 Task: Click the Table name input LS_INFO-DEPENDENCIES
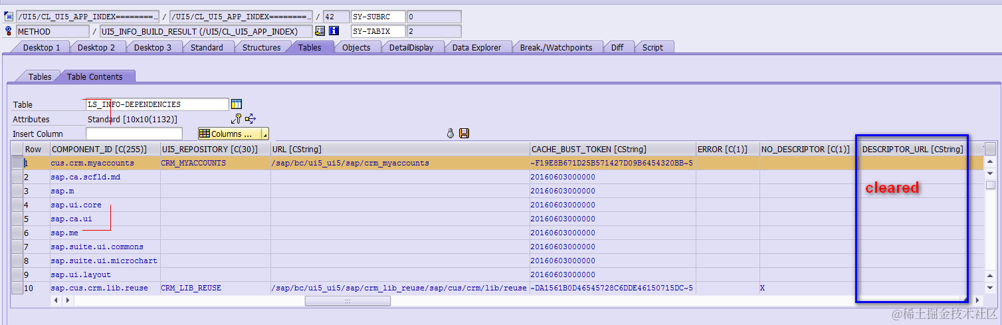click(x=157, y=104)
